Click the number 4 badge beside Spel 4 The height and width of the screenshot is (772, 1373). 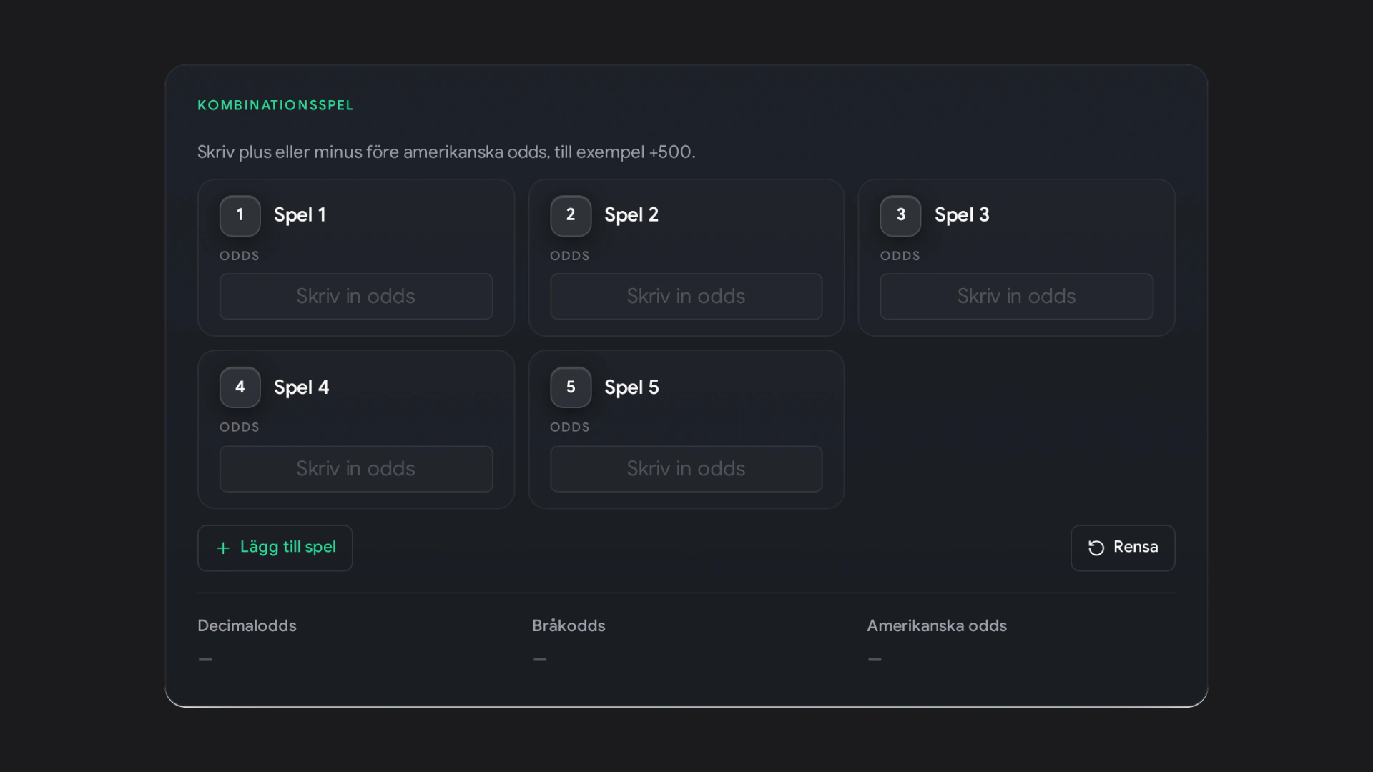(x=240, y=387)
